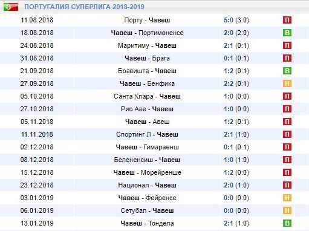The image size is (309, 231).
Task: Click the win icon for Боавишта - Чавеш
Action: point(287,71)
